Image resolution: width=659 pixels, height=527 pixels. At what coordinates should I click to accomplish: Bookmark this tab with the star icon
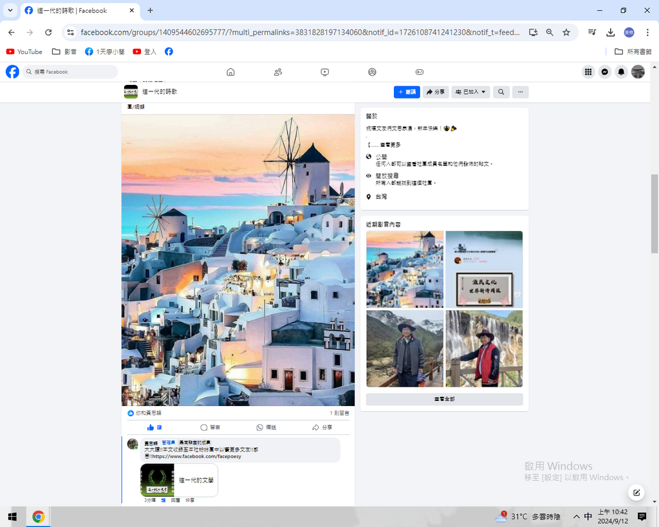566,32
